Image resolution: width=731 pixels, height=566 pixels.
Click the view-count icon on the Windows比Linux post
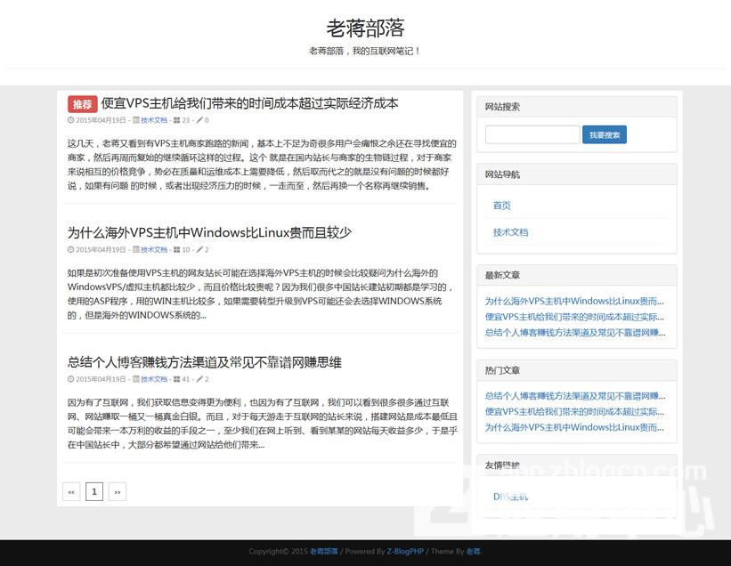click(176, 250)
